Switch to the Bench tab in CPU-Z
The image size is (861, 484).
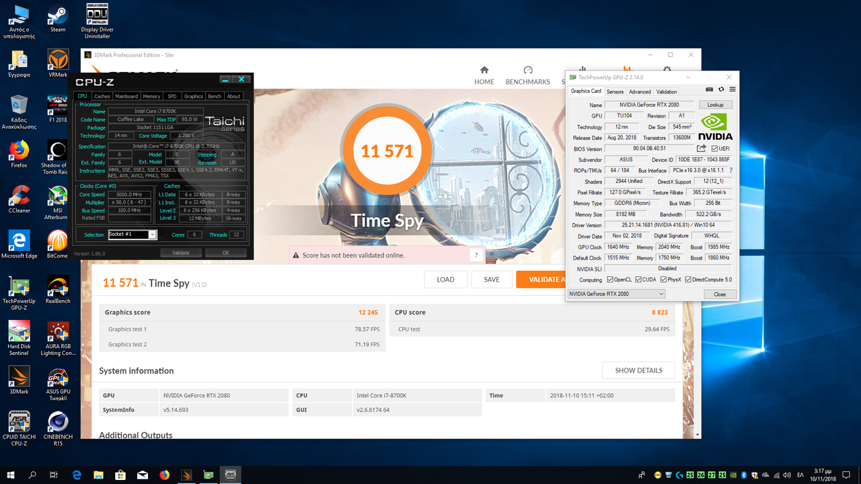tap(215, 96)
